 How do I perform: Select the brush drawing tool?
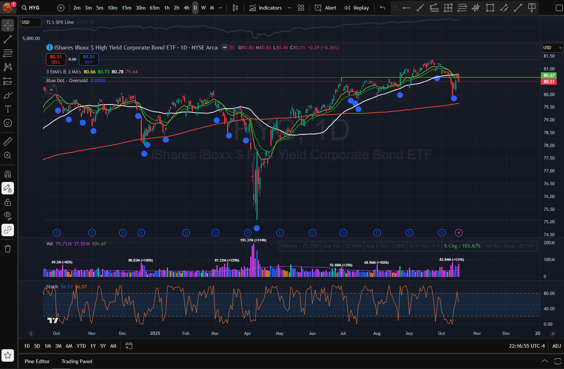point(8,95)
